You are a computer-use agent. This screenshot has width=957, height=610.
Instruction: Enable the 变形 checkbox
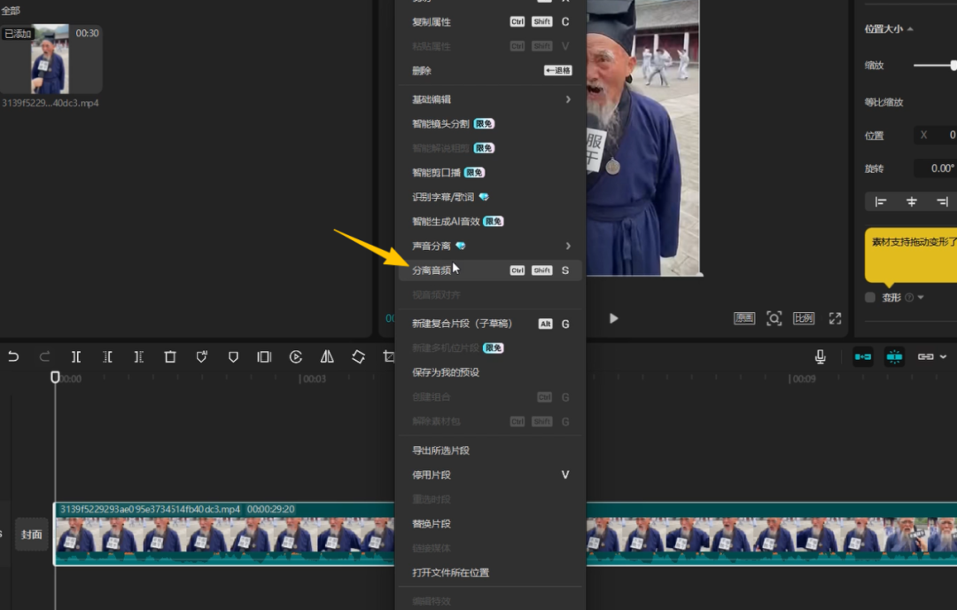click(870, 298)
